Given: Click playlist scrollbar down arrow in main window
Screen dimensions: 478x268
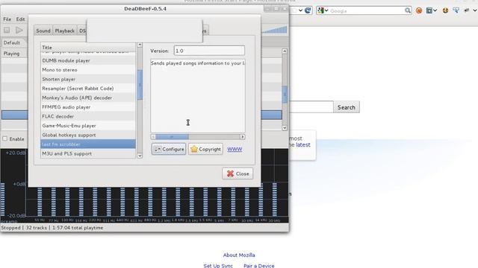Looking at the screenshot, I should pos(285,128).
